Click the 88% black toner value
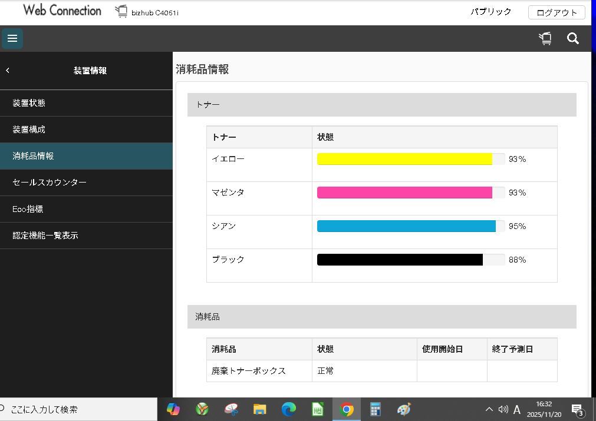Viewport: 596px width, 421px height. [x=518, y=260]
